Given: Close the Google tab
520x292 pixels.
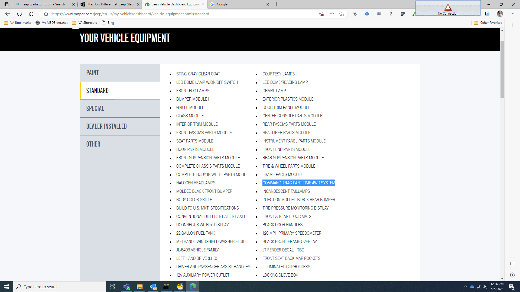Looking at the screenshot, I should click(268, 4).
